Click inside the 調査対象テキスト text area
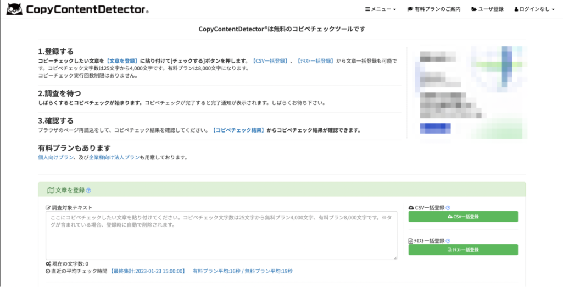The height and width of the screenshot is (287, 563). (x=221, y=235)
